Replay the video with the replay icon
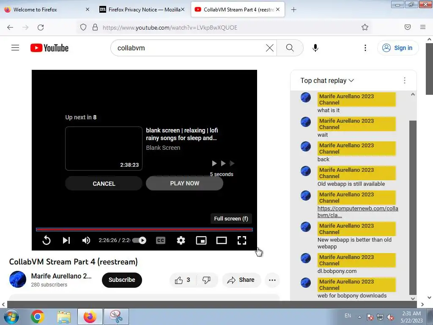The height and width of the screenshot is (325, 433). [x=47, y=240]
